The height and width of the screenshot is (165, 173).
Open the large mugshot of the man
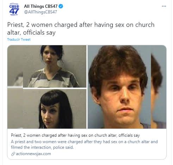[119, 87]
